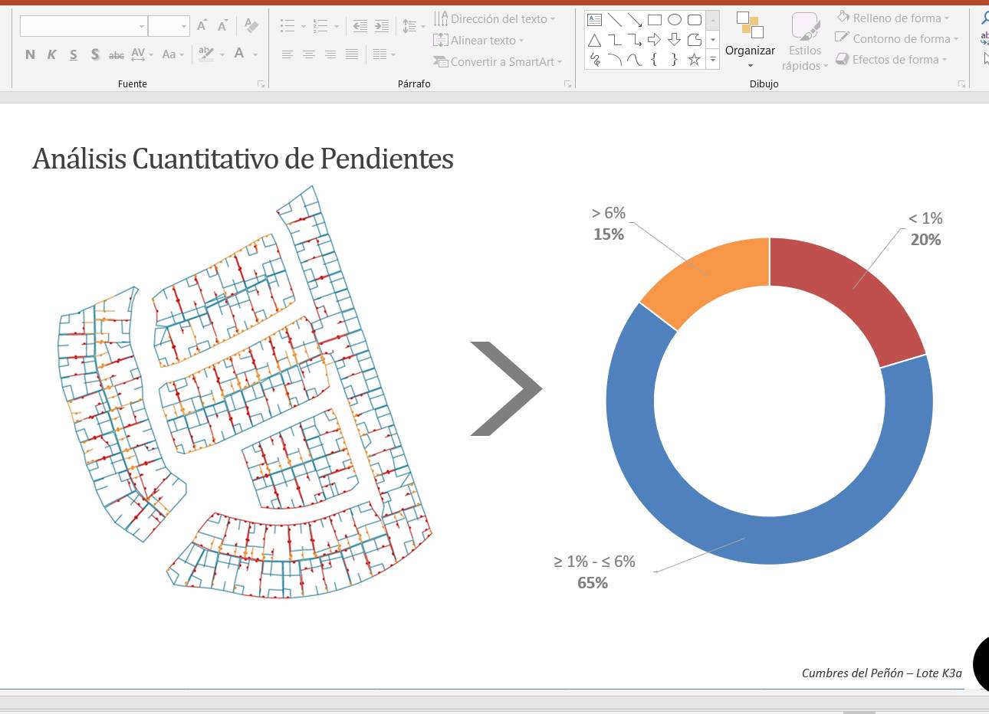The width and height of the screenshot is (989, 714).
Task: Center text alignment
Action: [309, 54]
